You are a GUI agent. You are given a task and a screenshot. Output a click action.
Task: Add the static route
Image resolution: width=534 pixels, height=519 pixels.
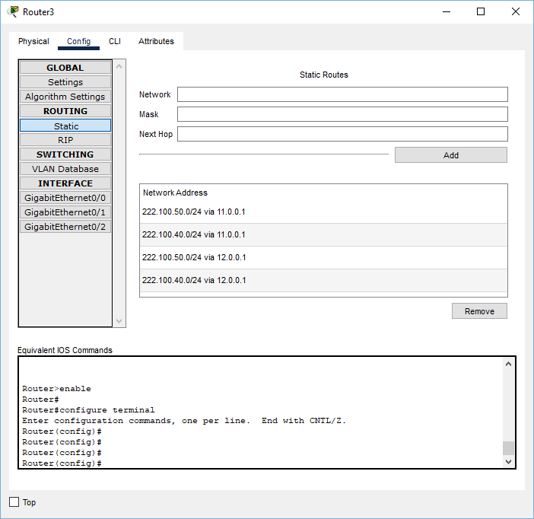tap(451, 155)
